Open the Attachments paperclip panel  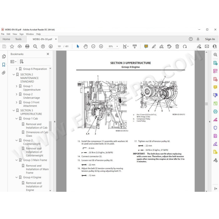4,73
